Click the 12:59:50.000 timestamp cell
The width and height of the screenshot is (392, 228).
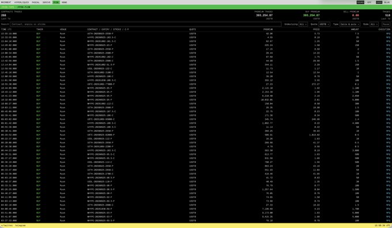[x=9, y=69]
